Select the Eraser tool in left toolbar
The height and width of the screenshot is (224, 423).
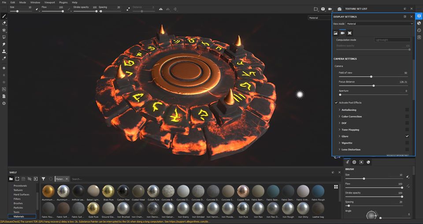pyautogui.click(x=4, y=23)
